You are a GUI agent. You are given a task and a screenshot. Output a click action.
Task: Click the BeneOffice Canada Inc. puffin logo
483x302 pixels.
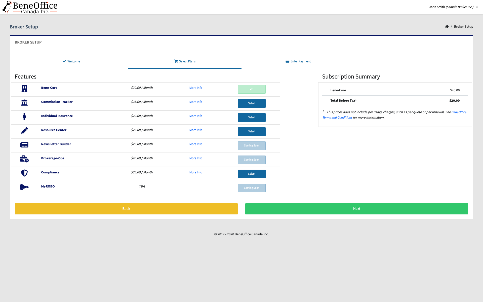pyautogui.click(x=30, y=7)
